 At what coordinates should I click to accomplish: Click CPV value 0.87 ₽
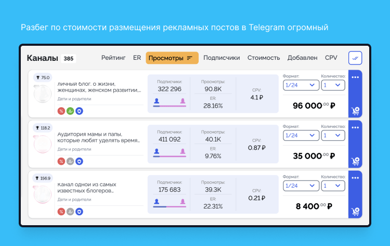257,148
